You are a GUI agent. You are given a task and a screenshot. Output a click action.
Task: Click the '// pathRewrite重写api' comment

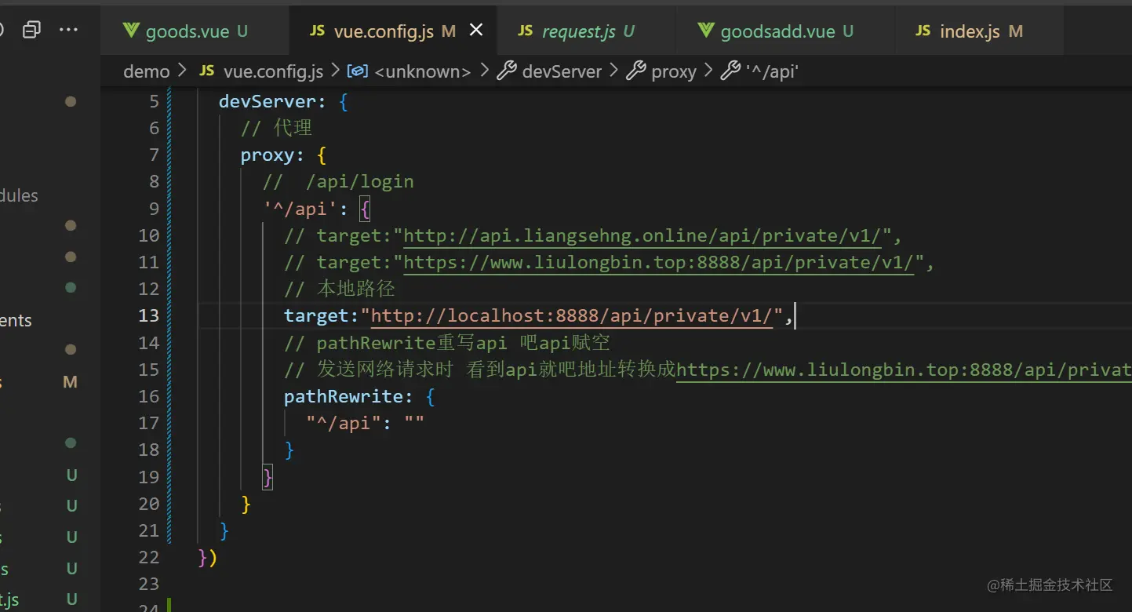tap(447, 343)
